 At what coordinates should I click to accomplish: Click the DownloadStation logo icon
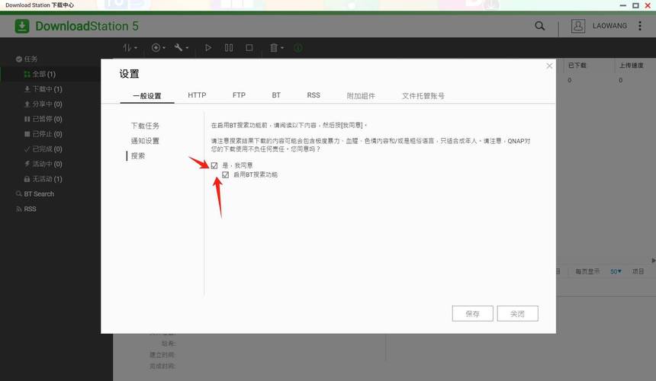(22, 26)
